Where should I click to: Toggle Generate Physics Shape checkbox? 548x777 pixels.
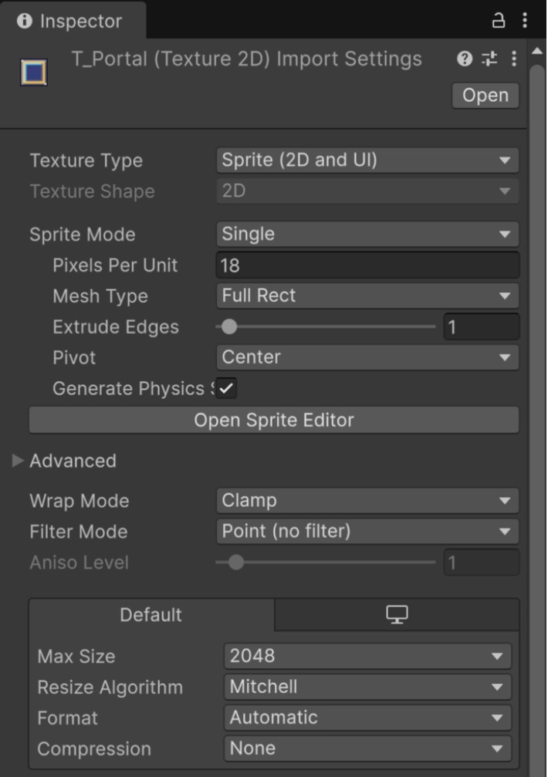[226, 388]
